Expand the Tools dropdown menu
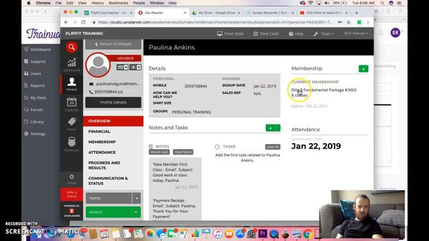Screen dimensions: 429x241 324,33
